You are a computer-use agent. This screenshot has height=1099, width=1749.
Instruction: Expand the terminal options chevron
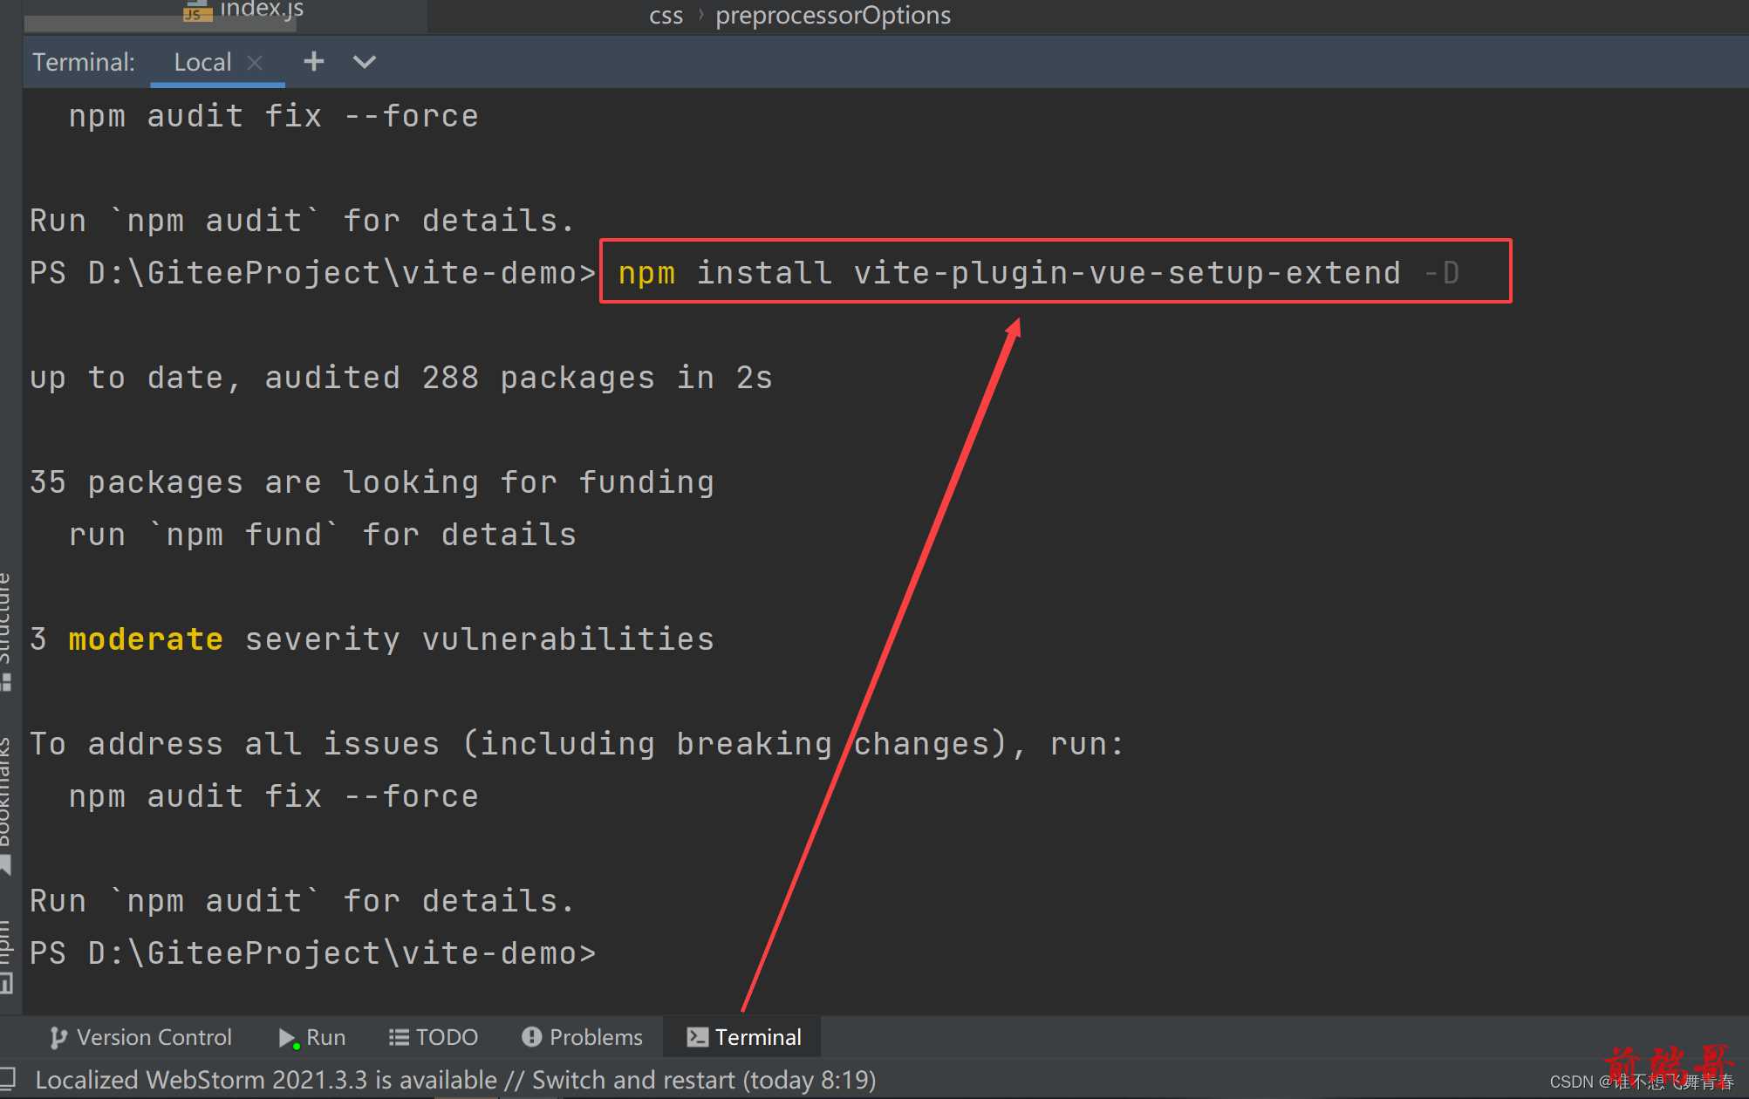(x=365, y=61)
